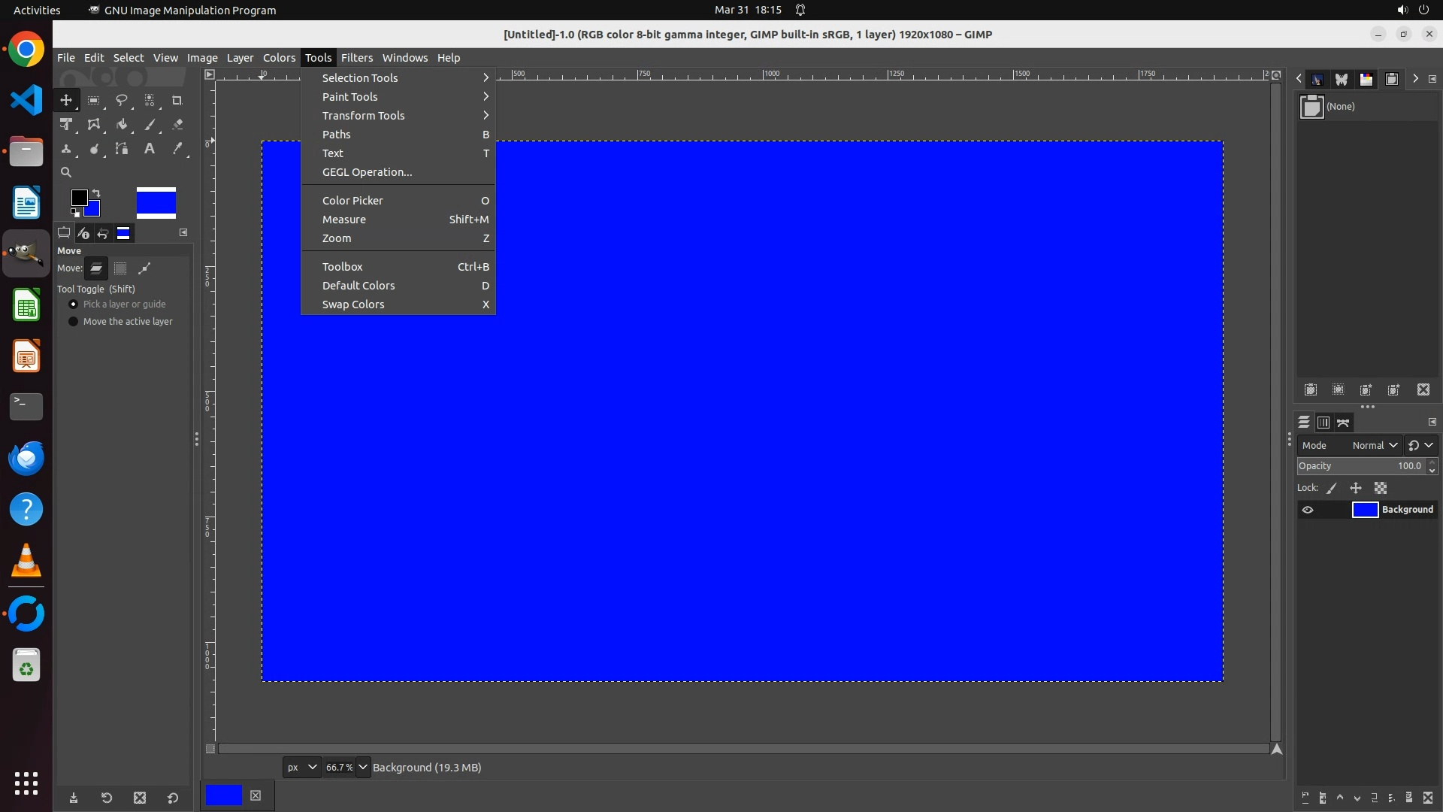Click GEGL Operation... menu entry
The image size is (1443, 812).
pos(367,172)
